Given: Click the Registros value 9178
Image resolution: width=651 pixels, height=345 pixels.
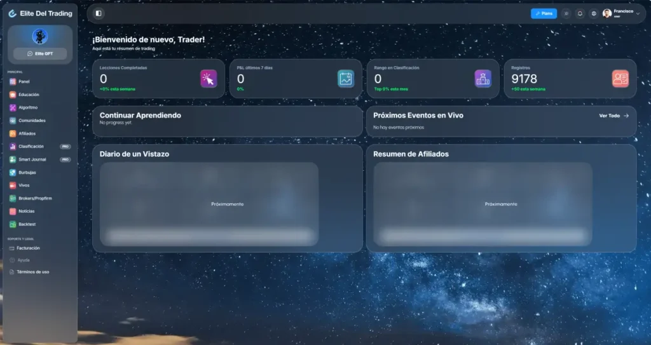Looking at the screenshot, I should (x=524, y=79).
